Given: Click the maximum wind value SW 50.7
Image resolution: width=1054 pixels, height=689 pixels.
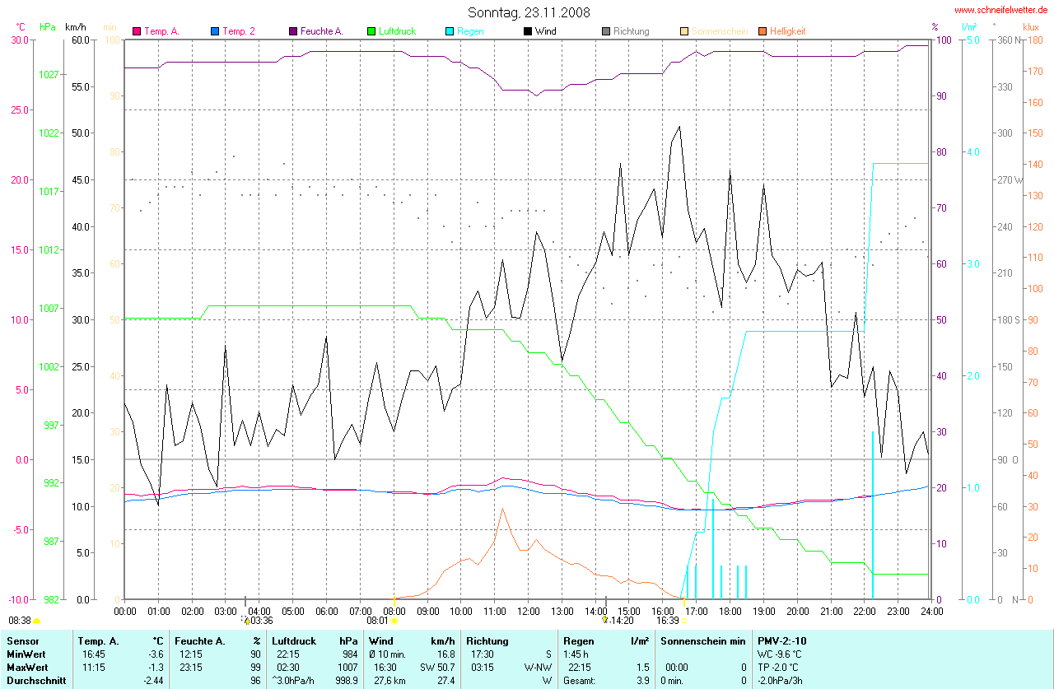Looking at the screenshot, I should coord(436,667).
